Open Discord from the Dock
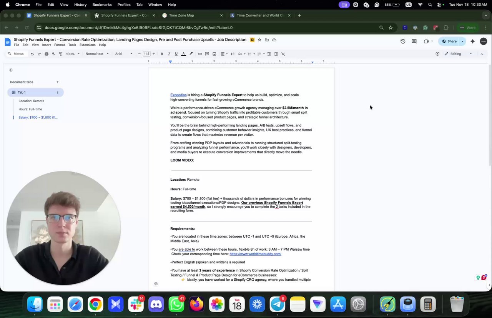The width and height of the screenshot is (492, 318). pos(156,305)
